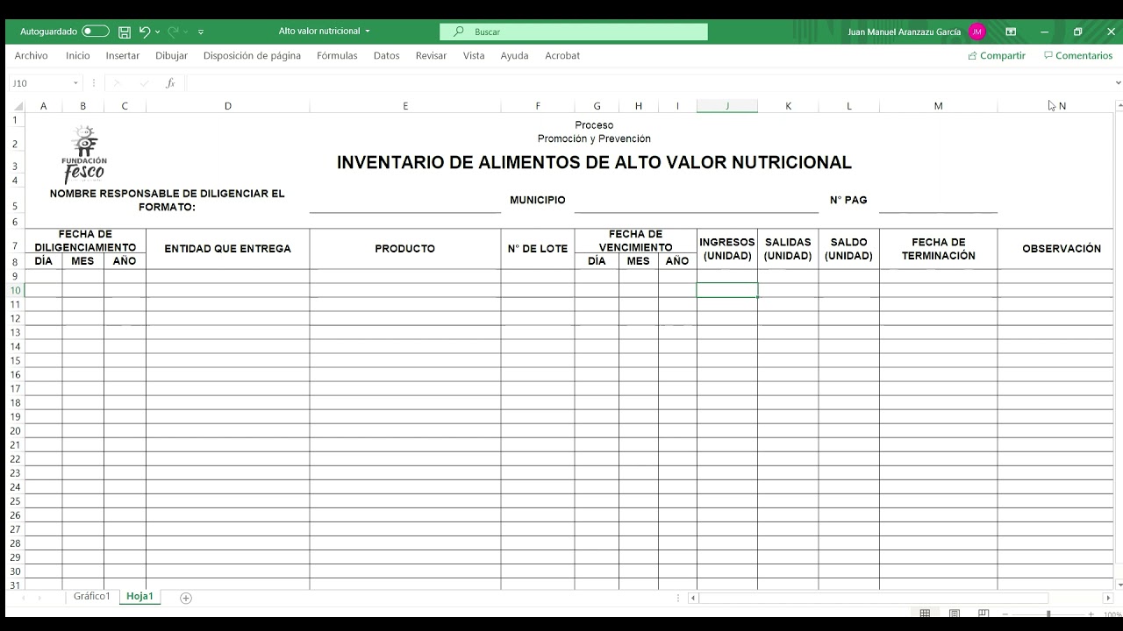
Task: Click the Undo arrow icon
Action: [145, 32]
